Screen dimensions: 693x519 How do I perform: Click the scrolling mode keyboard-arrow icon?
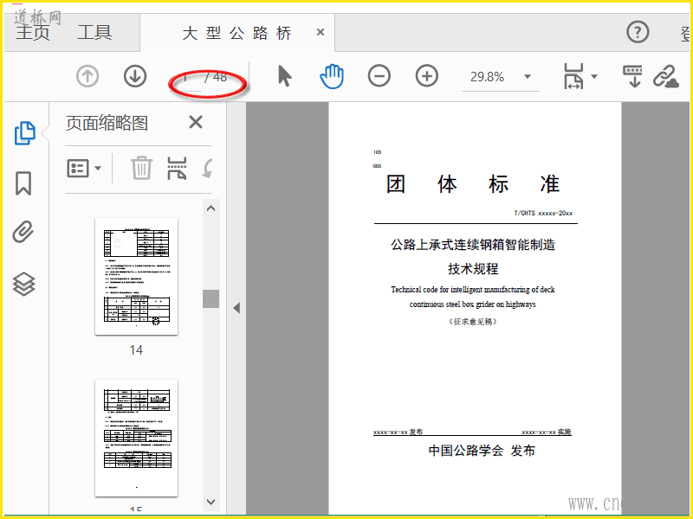click(633, 76)
